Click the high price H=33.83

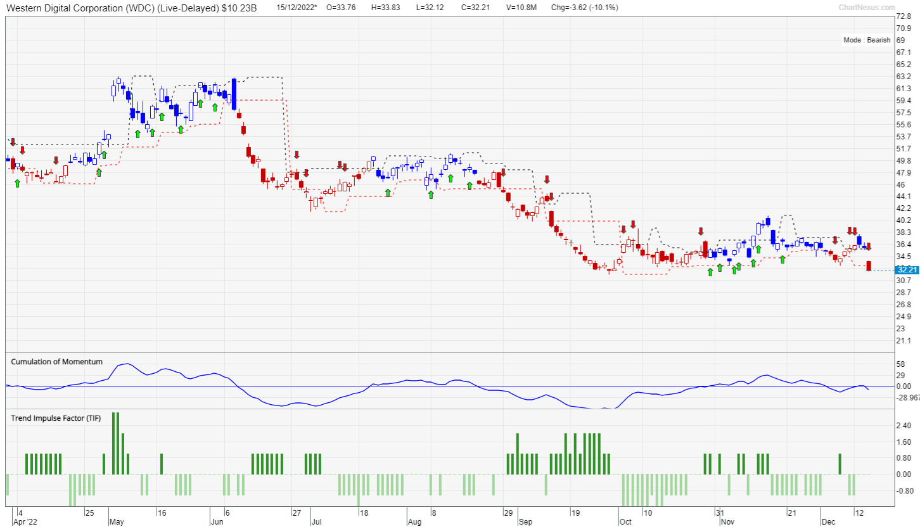pyautogui.click(x=385, y=8)
